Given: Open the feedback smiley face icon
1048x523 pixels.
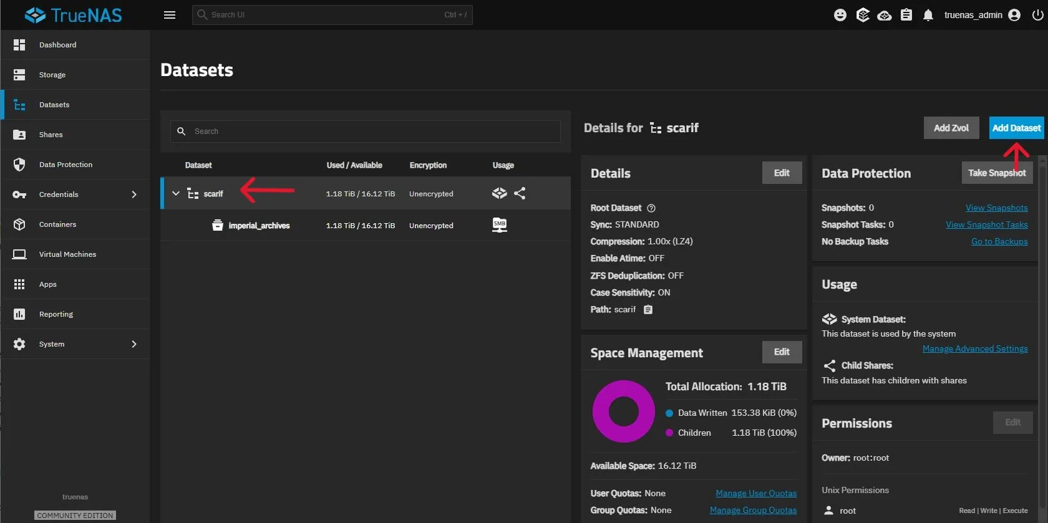Looking at the screenshot, I should (840, 15).
